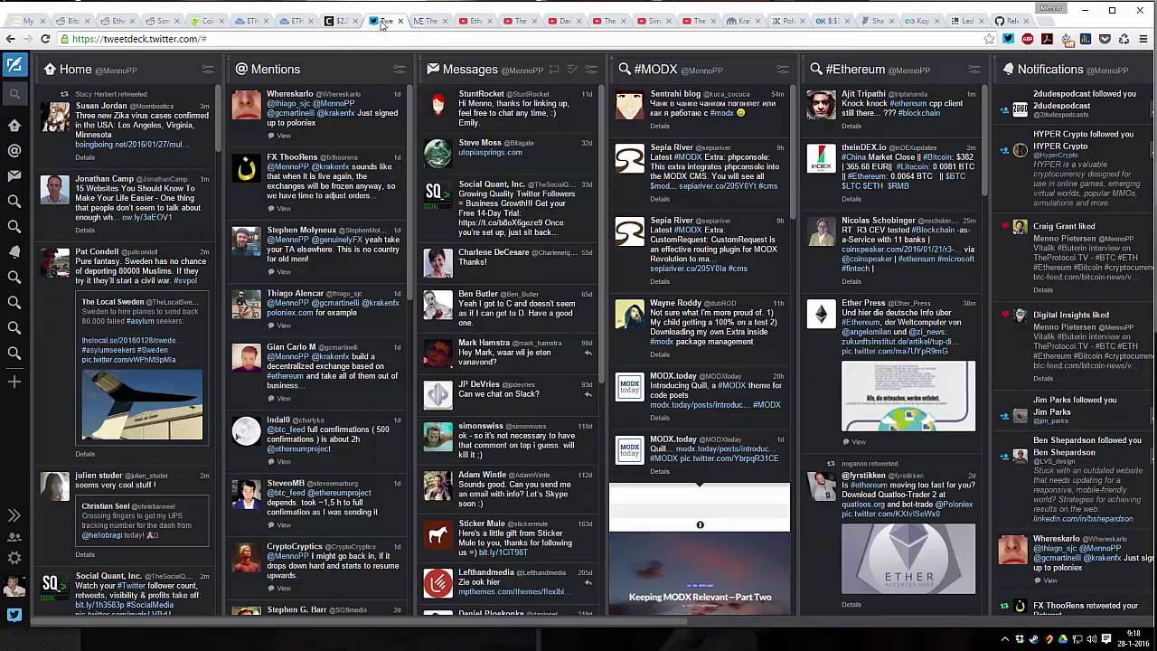The width and height of the screenshot is (1157, 651).
Task: Click the Ether Press avatar icon
Action: coord(822,314)
